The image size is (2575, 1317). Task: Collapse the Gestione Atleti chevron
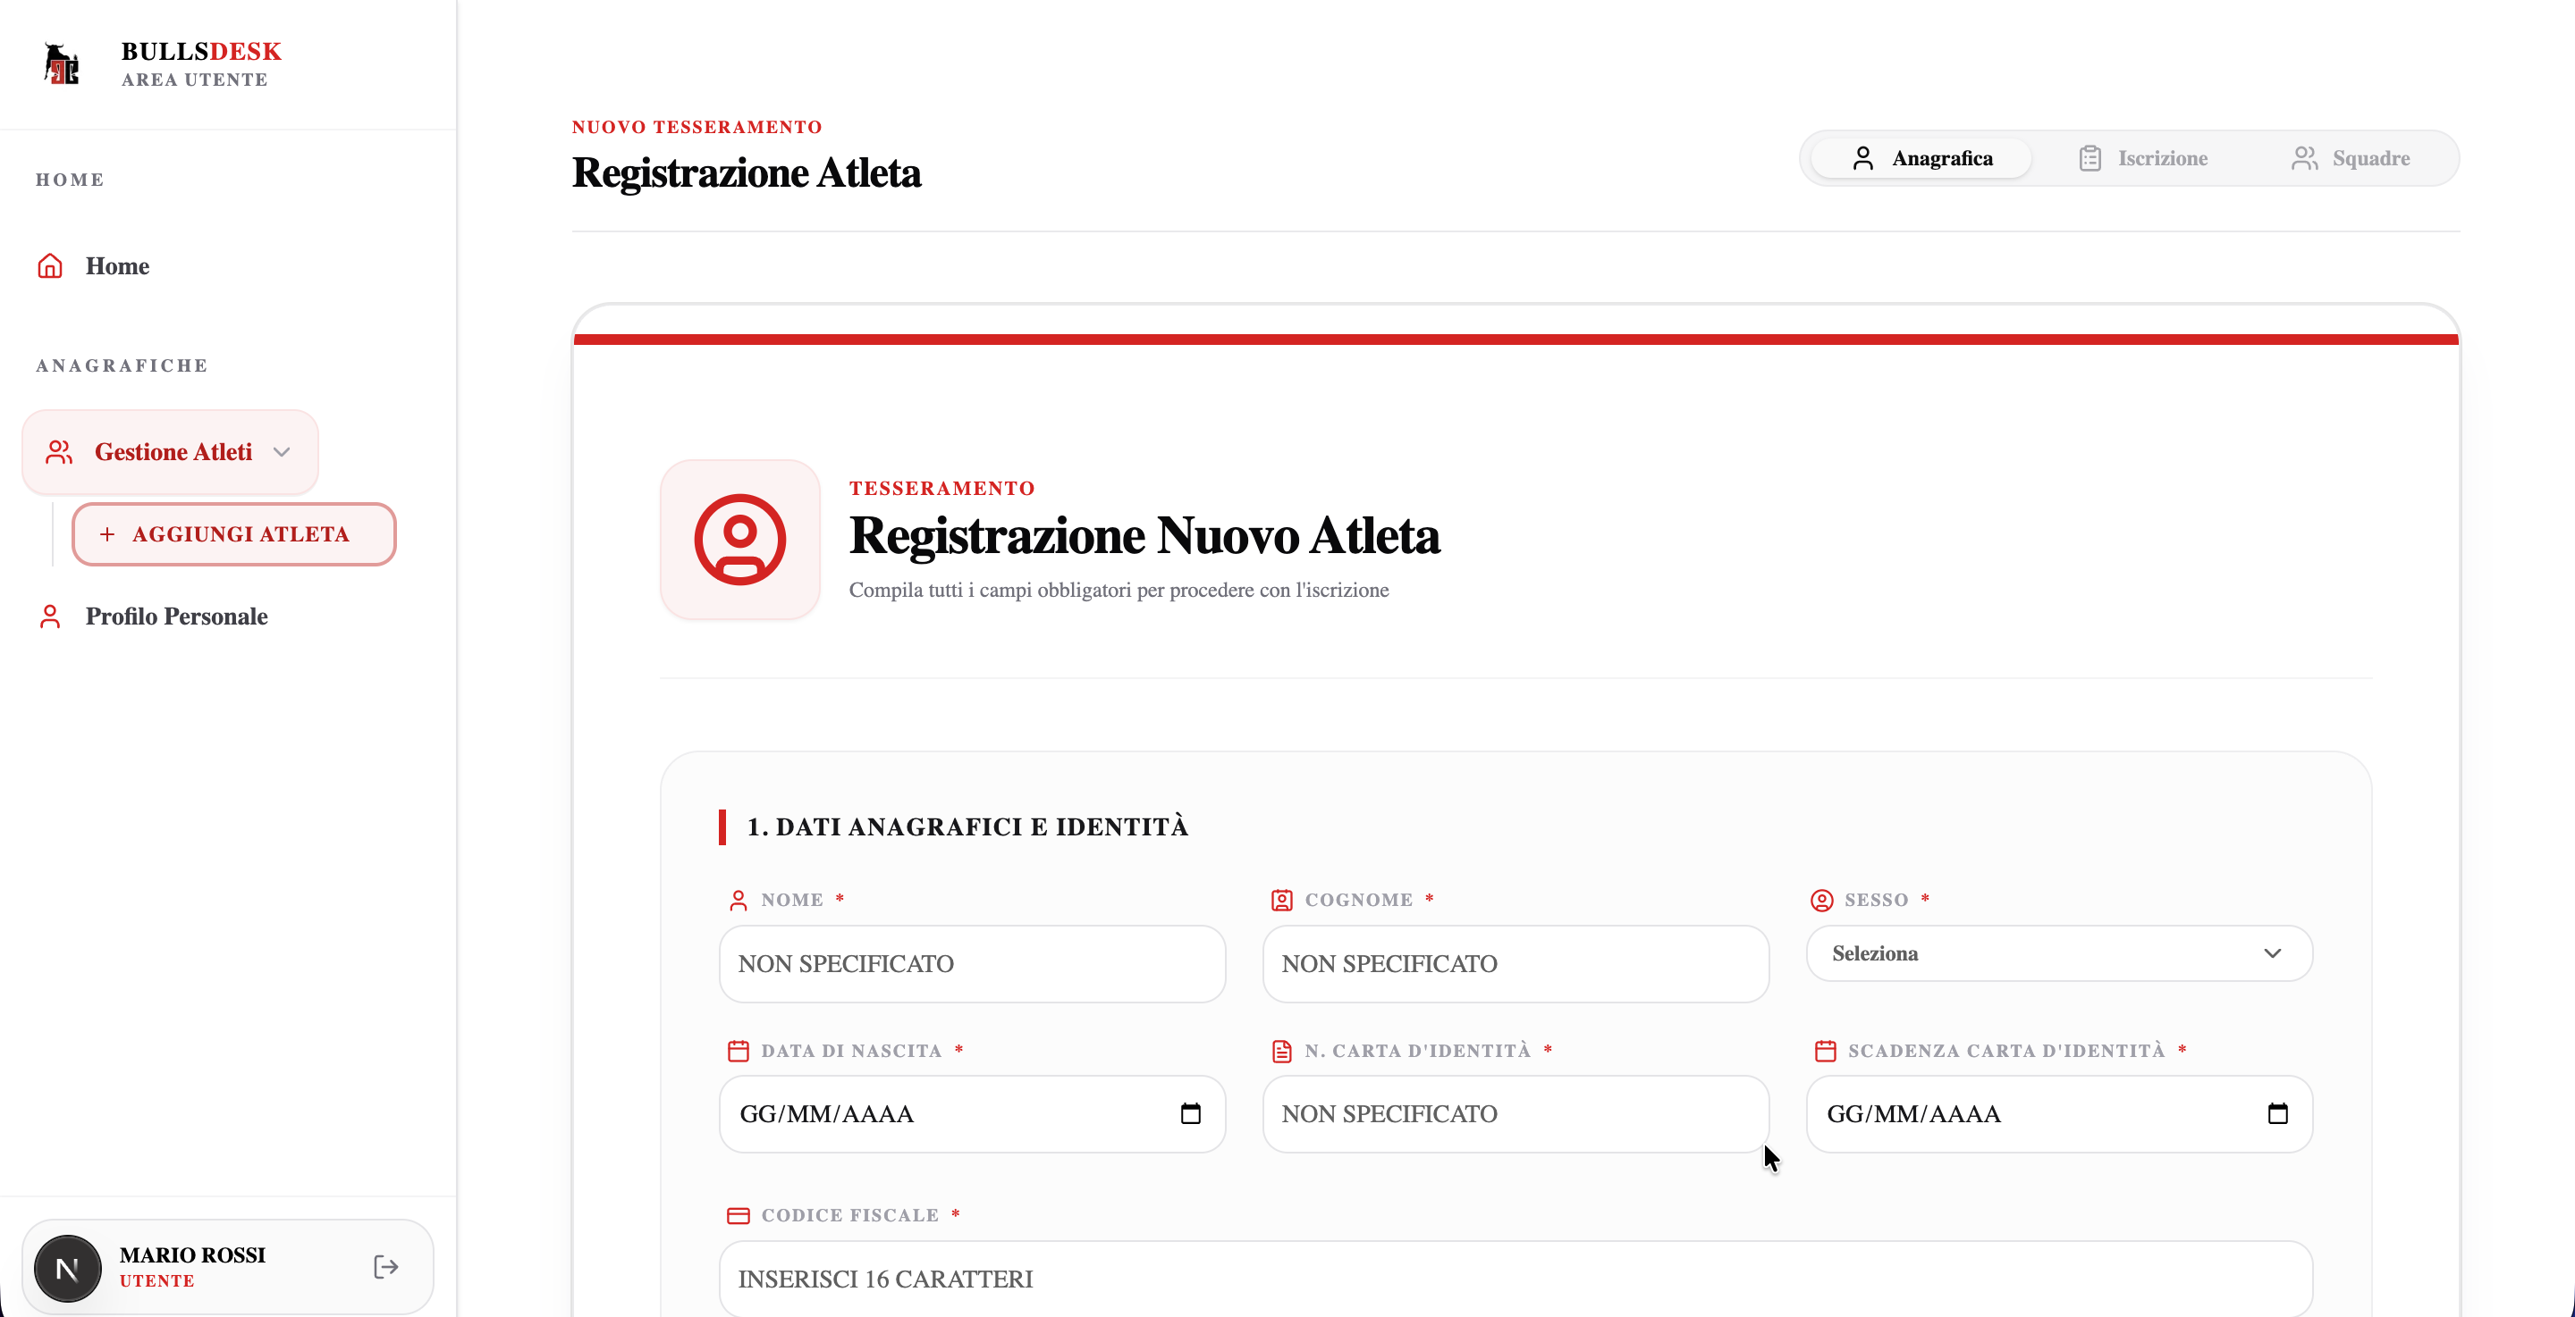tap(282, 451)
